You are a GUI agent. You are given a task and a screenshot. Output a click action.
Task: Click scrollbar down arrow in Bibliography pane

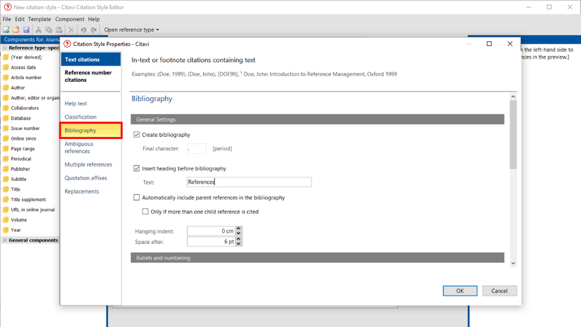coord(513,263)
